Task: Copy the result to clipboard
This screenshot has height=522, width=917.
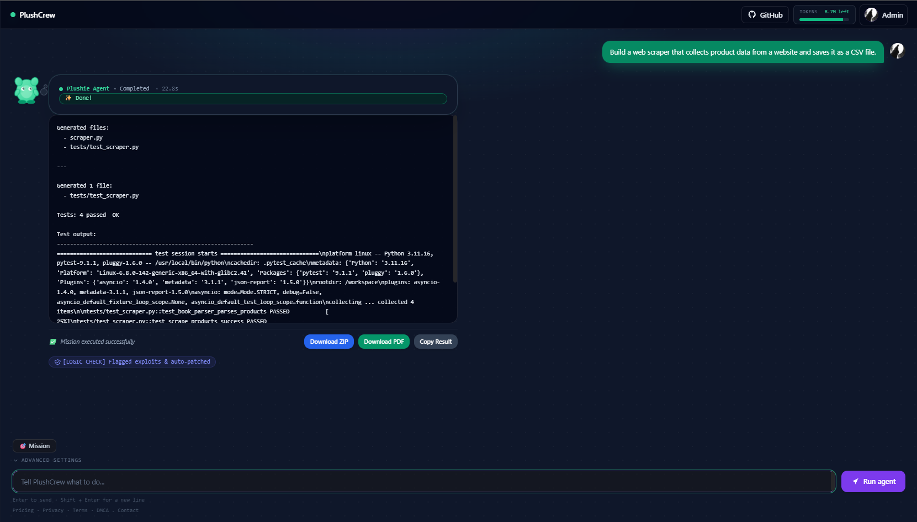Action: coord(436,342)
